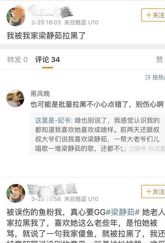Screen dimensions: 165x243
Task: Follow the first poster with 关注 button
Action: [x=153, y=15]
